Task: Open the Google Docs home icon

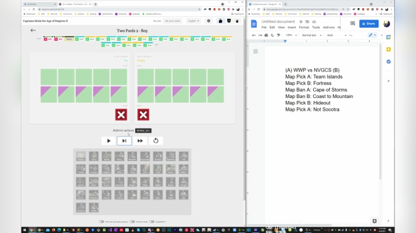Action: (254, 24)
